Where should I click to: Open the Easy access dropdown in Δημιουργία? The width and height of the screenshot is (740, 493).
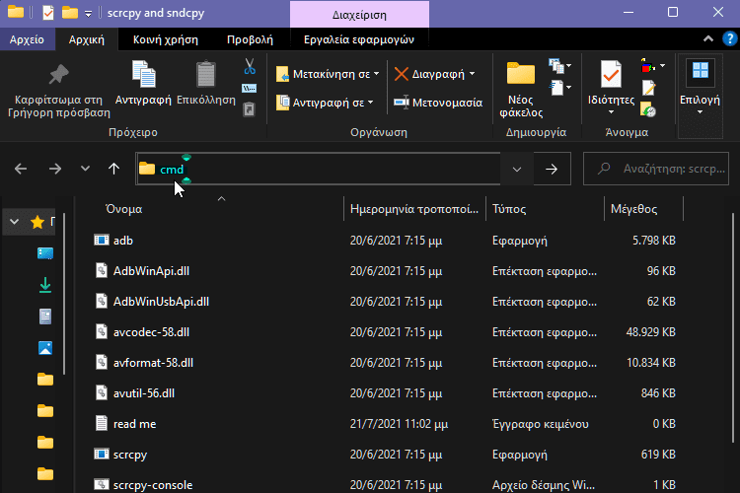pyautogui.click(x=559, y=88)
